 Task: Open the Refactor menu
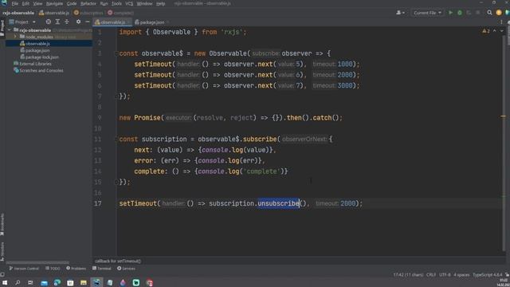pos(88,3)
